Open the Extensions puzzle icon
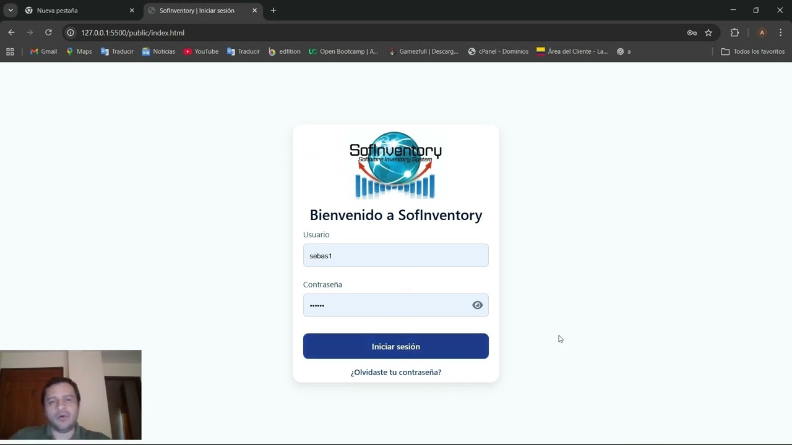792x445 pixels. tap(734, 33)
